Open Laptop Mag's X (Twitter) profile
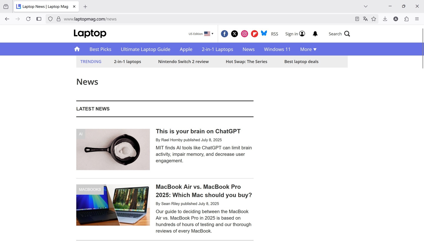The image size is (424, 243). (x=234, y=34)
